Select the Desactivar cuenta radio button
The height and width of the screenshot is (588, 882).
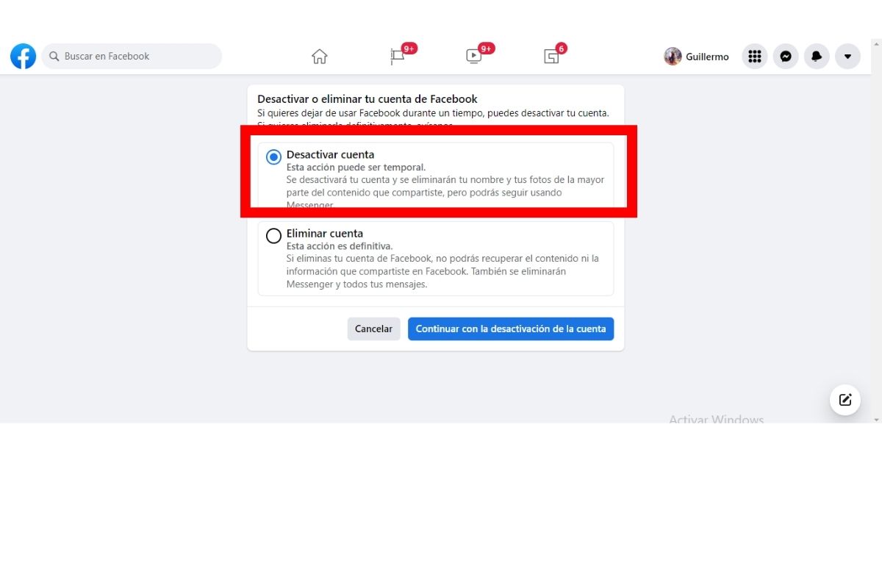(273, 157)
